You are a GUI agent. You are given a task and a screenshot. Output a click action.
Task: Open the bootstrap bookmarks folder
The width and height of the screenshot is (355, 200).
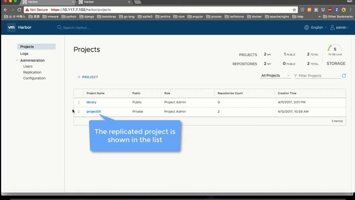point(106,17)
